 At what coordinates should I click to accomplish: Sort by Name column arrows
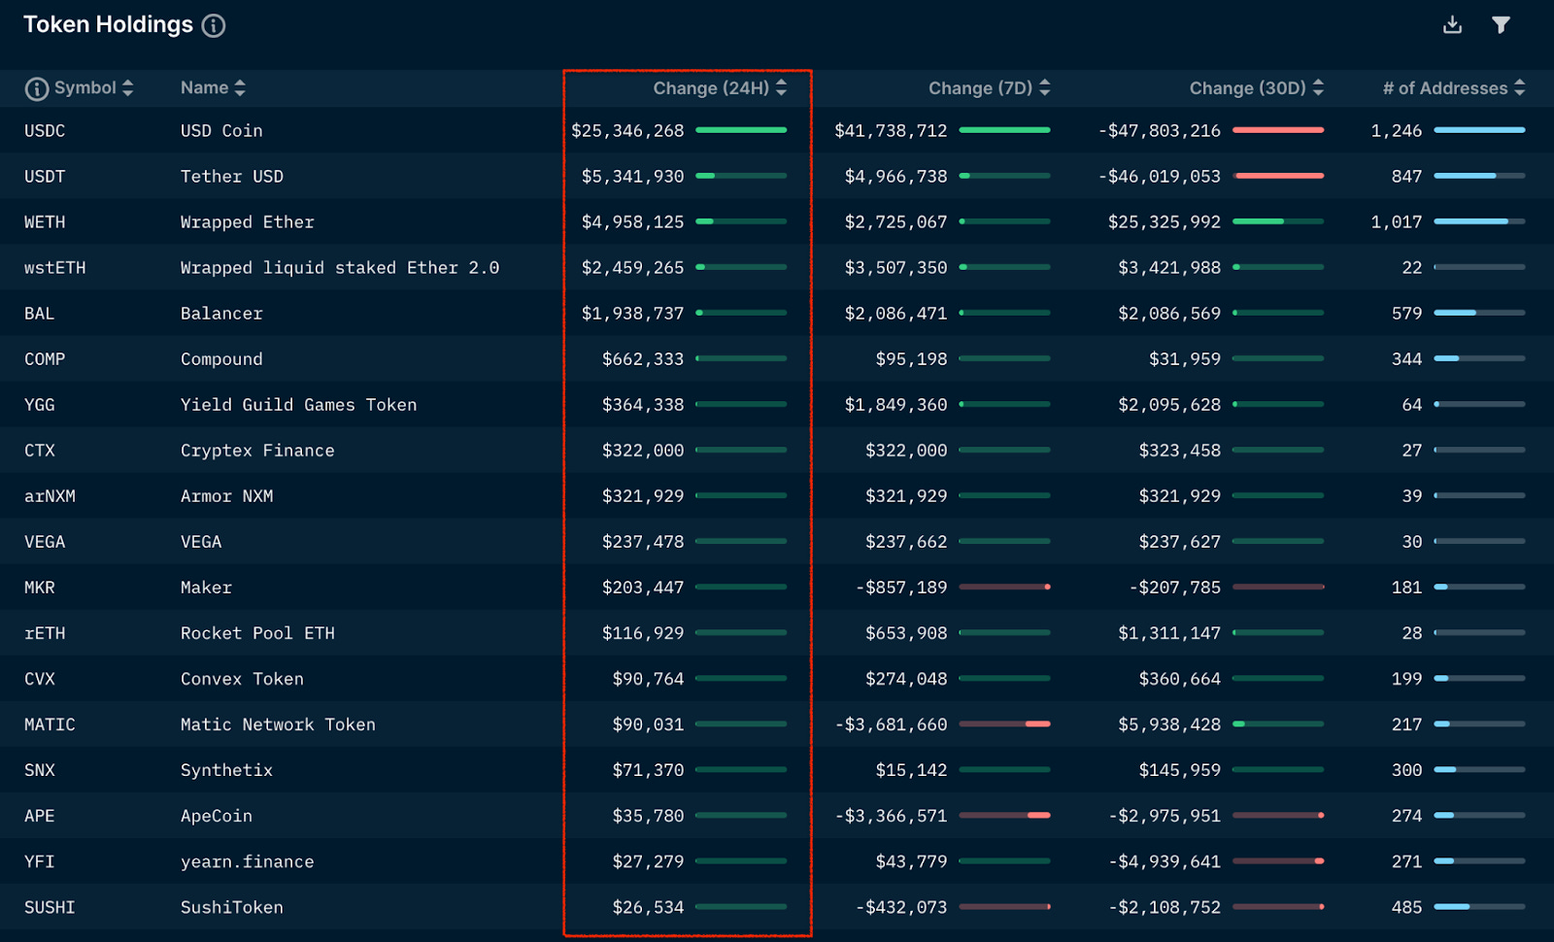click(x=240, y=87)
